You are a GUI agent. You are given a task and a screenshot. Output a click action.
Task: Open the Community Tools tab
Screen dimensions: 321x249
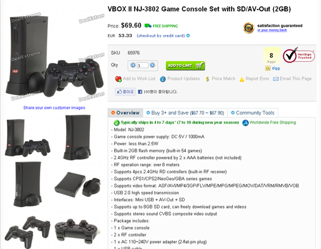point(253,113)
